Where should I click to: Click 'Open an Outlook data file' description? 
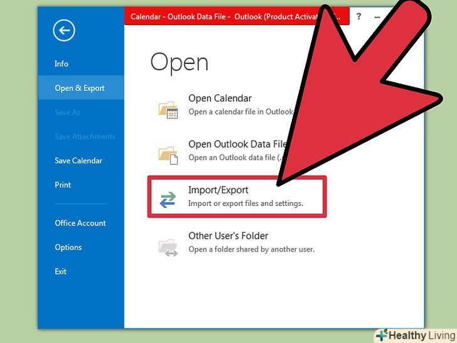coord(235,158)
